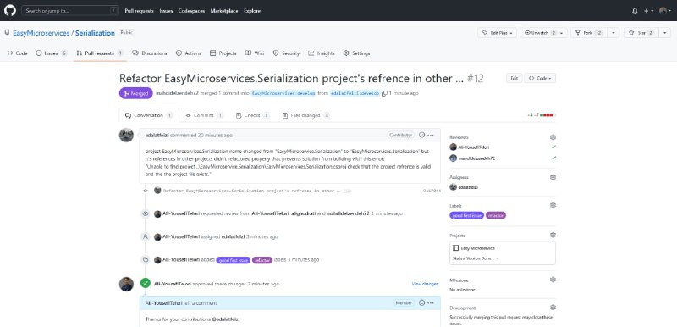Switch to the repository Code tab
Viewport: 677px width, 327px height.
click(x=18, y=53)
